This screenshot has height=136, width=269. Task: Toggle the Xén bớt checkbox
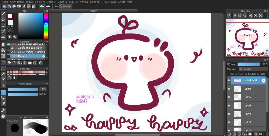246,74
